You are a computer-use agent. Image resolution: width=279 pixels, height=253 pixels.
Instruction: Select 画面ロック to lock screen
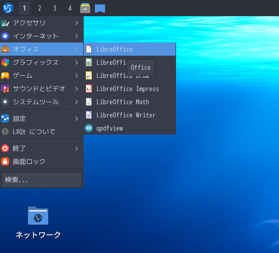point(42,161)
